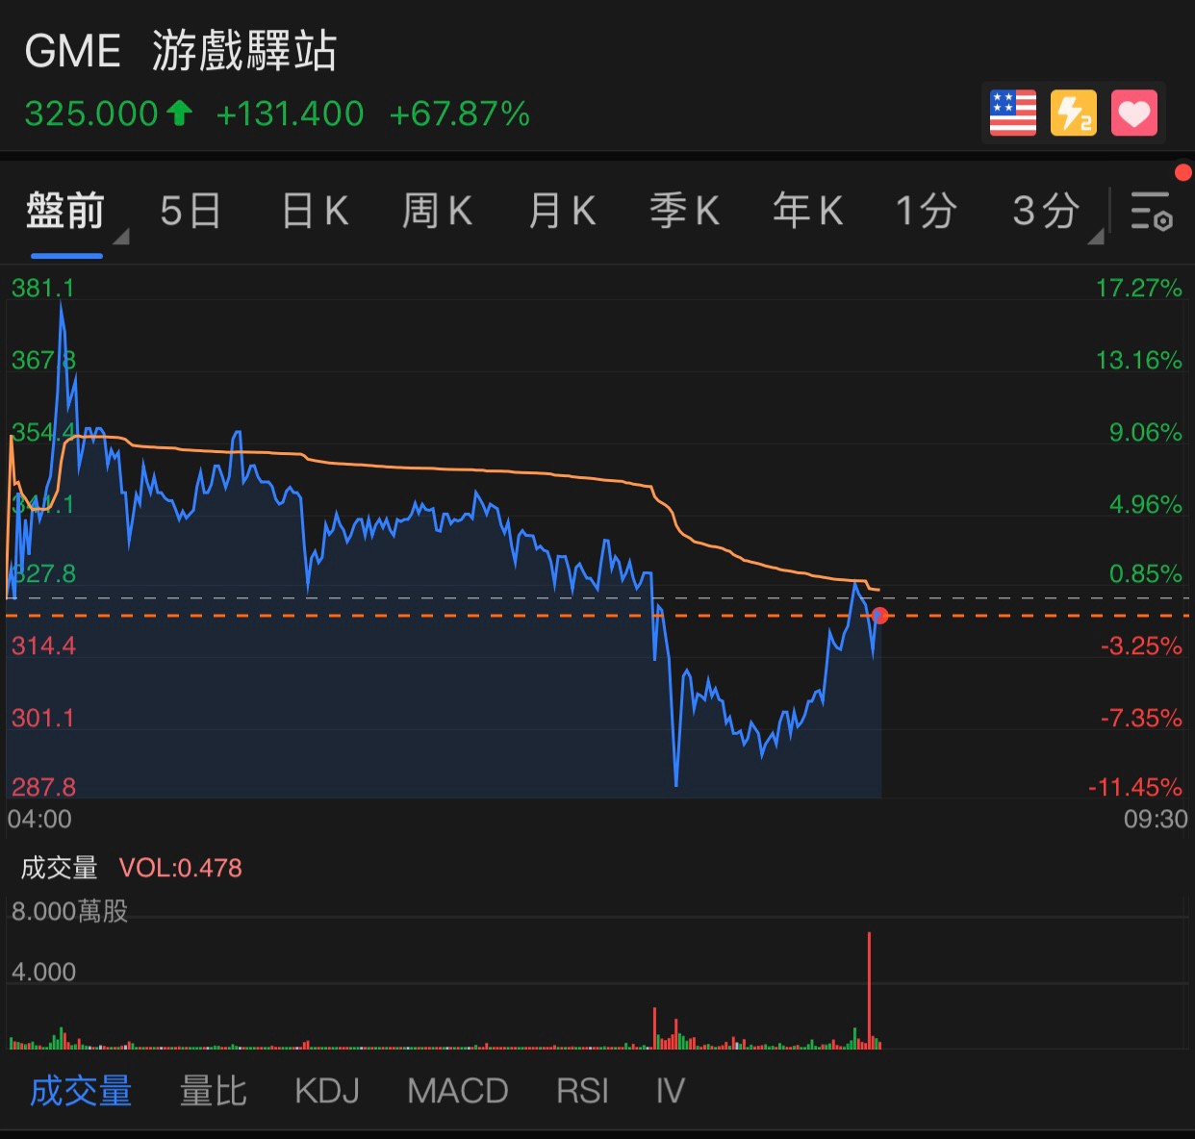The height and width of the screenshot is (1139, 1195).
Task: Tap the US flag market icon
Action: click(x=1013, y=114)
